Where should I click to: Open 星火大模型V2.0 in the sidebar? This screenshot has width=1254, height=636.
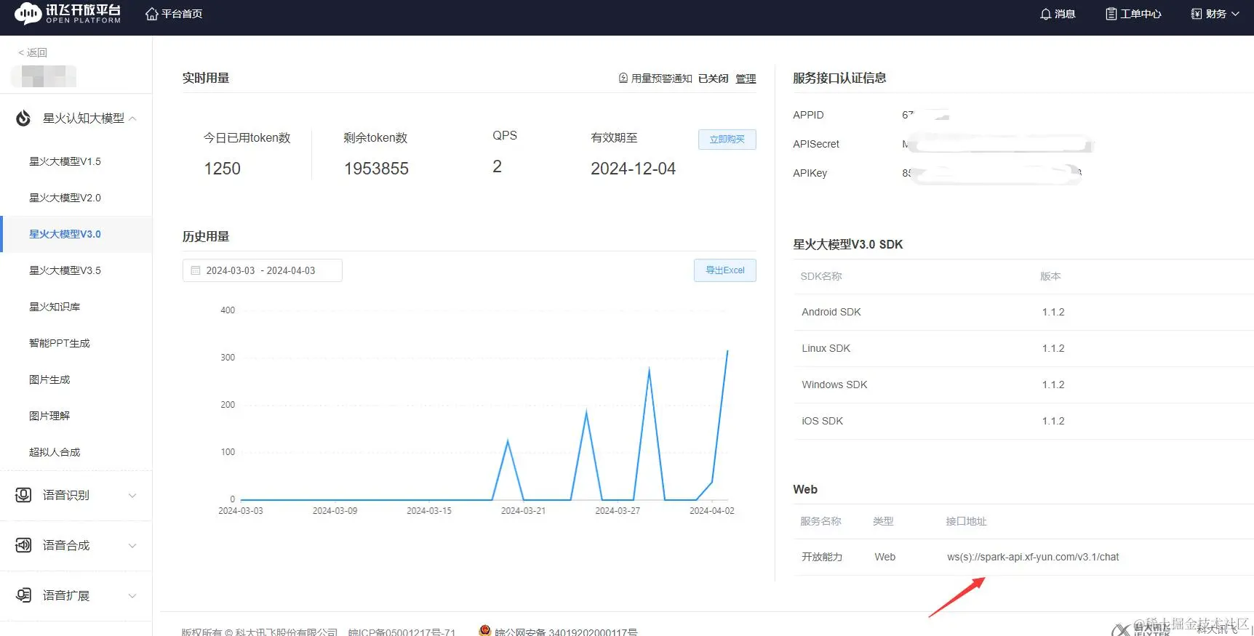pos(65,198)
